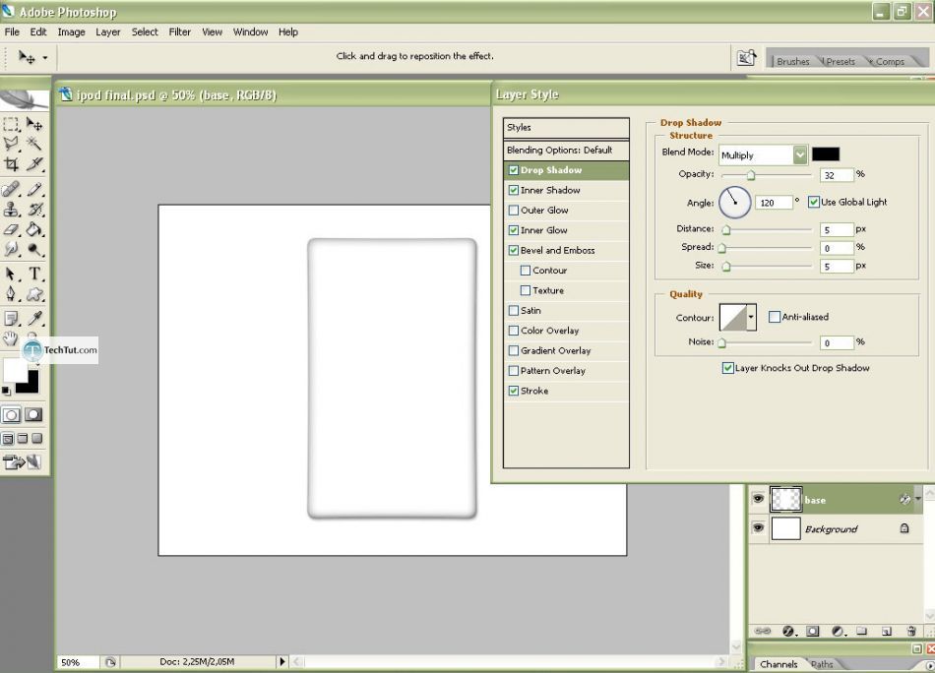935x673 pixels.
Task: Select the Healing Brush tool
Action: (x=11, y=190)
